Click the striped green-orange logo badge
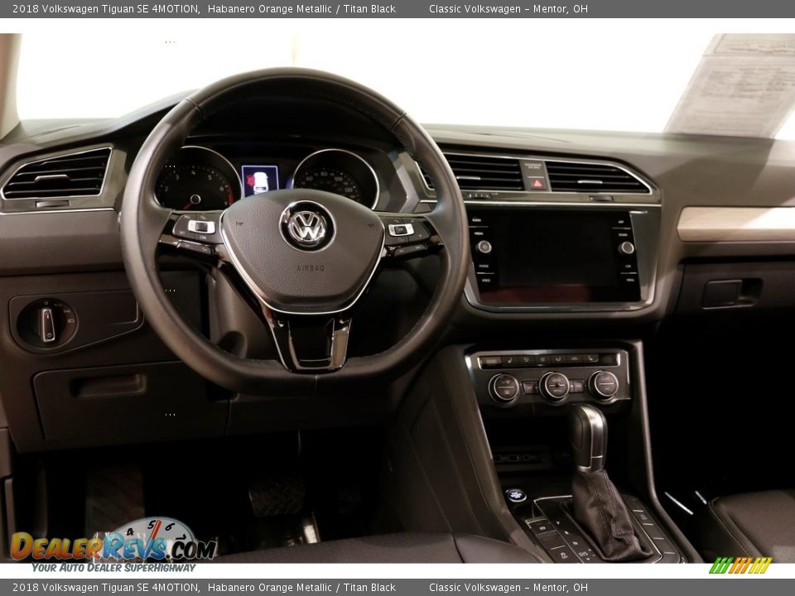Image resolution: width=795 pixels, height=596 pixels. tap(740, 565)
